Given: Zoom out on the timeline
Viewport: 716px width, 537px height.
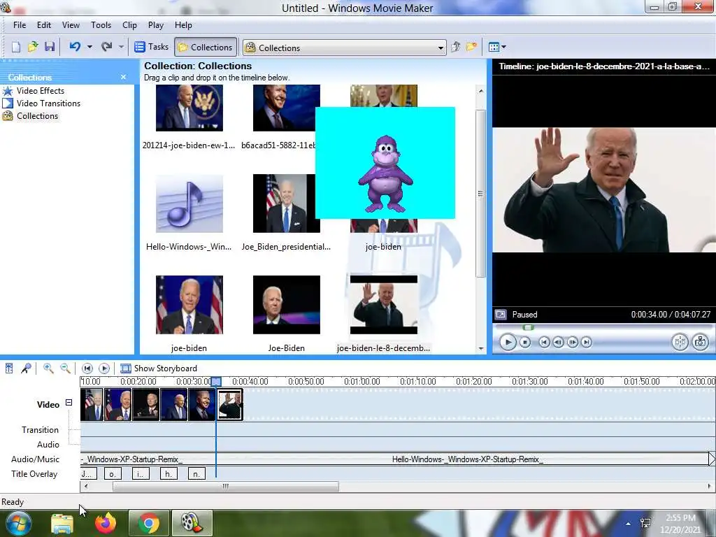Looking at the screenshot, I should 65,368.
